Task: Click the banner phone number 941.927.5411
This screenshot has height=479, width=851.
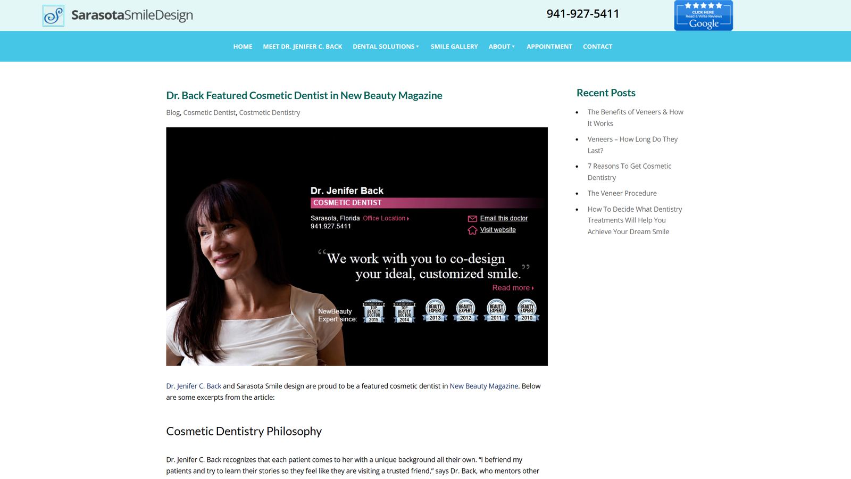Action: point(331,226)
